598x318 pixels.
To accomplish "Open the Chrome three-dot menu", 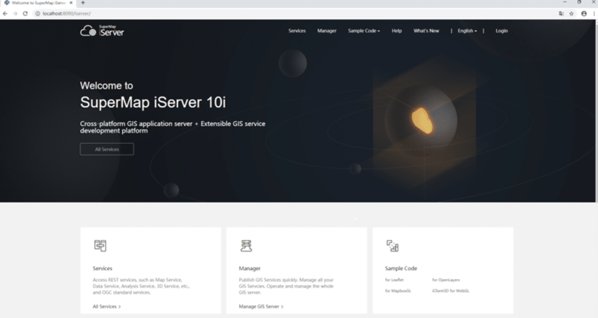I will click(x=593, y=14).
